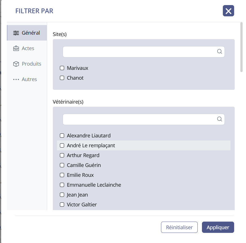Click the sliders icon beside Général
The height and width of the screenshot is (243, 246).
pyautogui.click(x=16, y=33)
